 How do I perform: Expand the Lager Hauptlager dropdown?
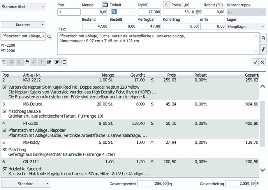tap(246, 27)
